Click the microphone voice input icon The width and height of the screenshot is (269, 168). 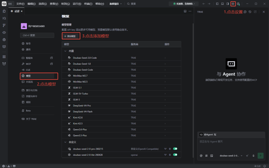point(253,156)
